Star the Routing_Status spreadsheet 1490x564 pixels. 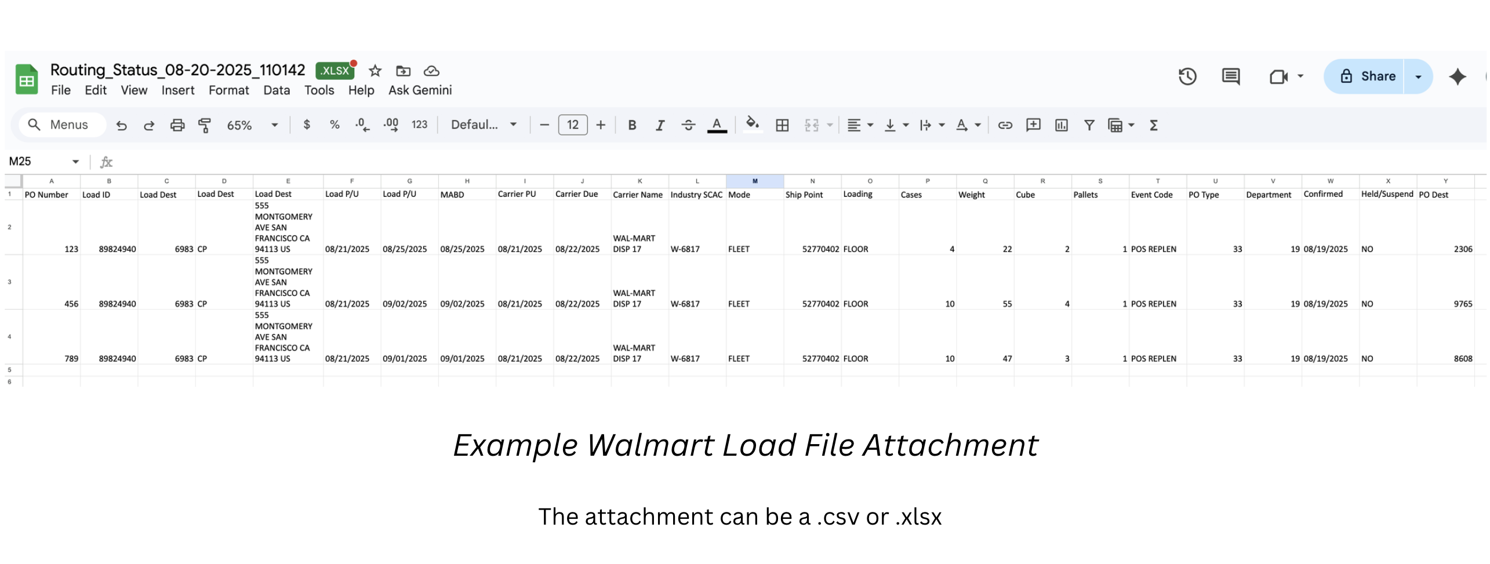pos(375,71)
